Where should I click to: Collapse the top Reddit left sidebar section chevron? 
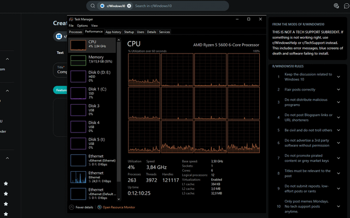[x=7, y=59]
